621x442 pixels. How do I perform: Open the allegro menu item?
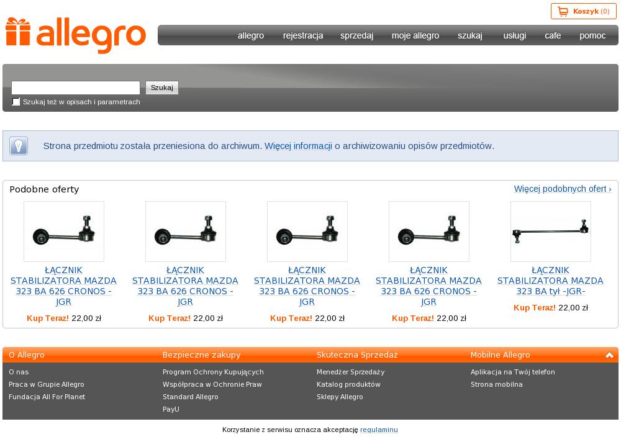[x=251, y=35]
